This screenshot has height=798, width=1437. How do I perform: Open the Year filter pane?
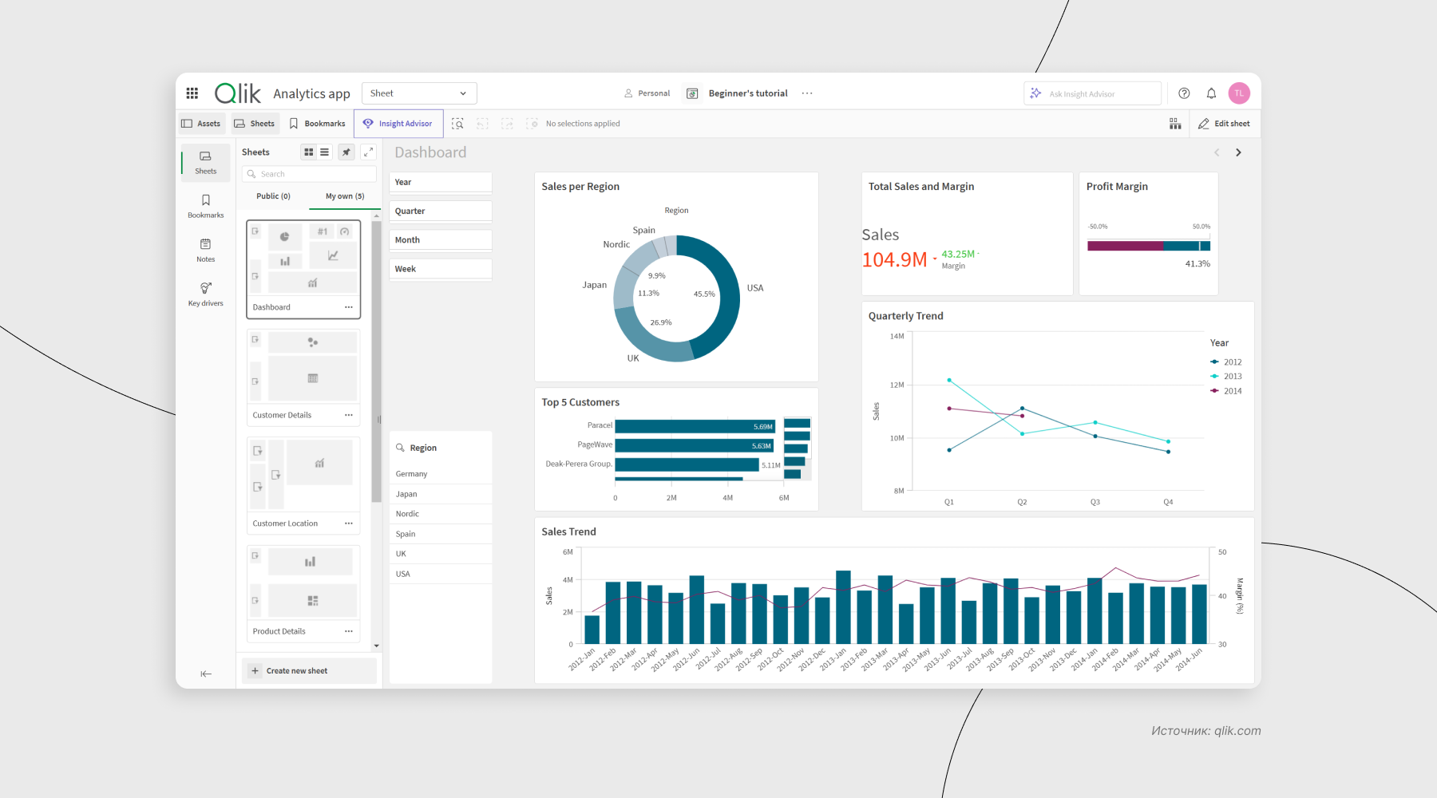[x=441, y=183]
